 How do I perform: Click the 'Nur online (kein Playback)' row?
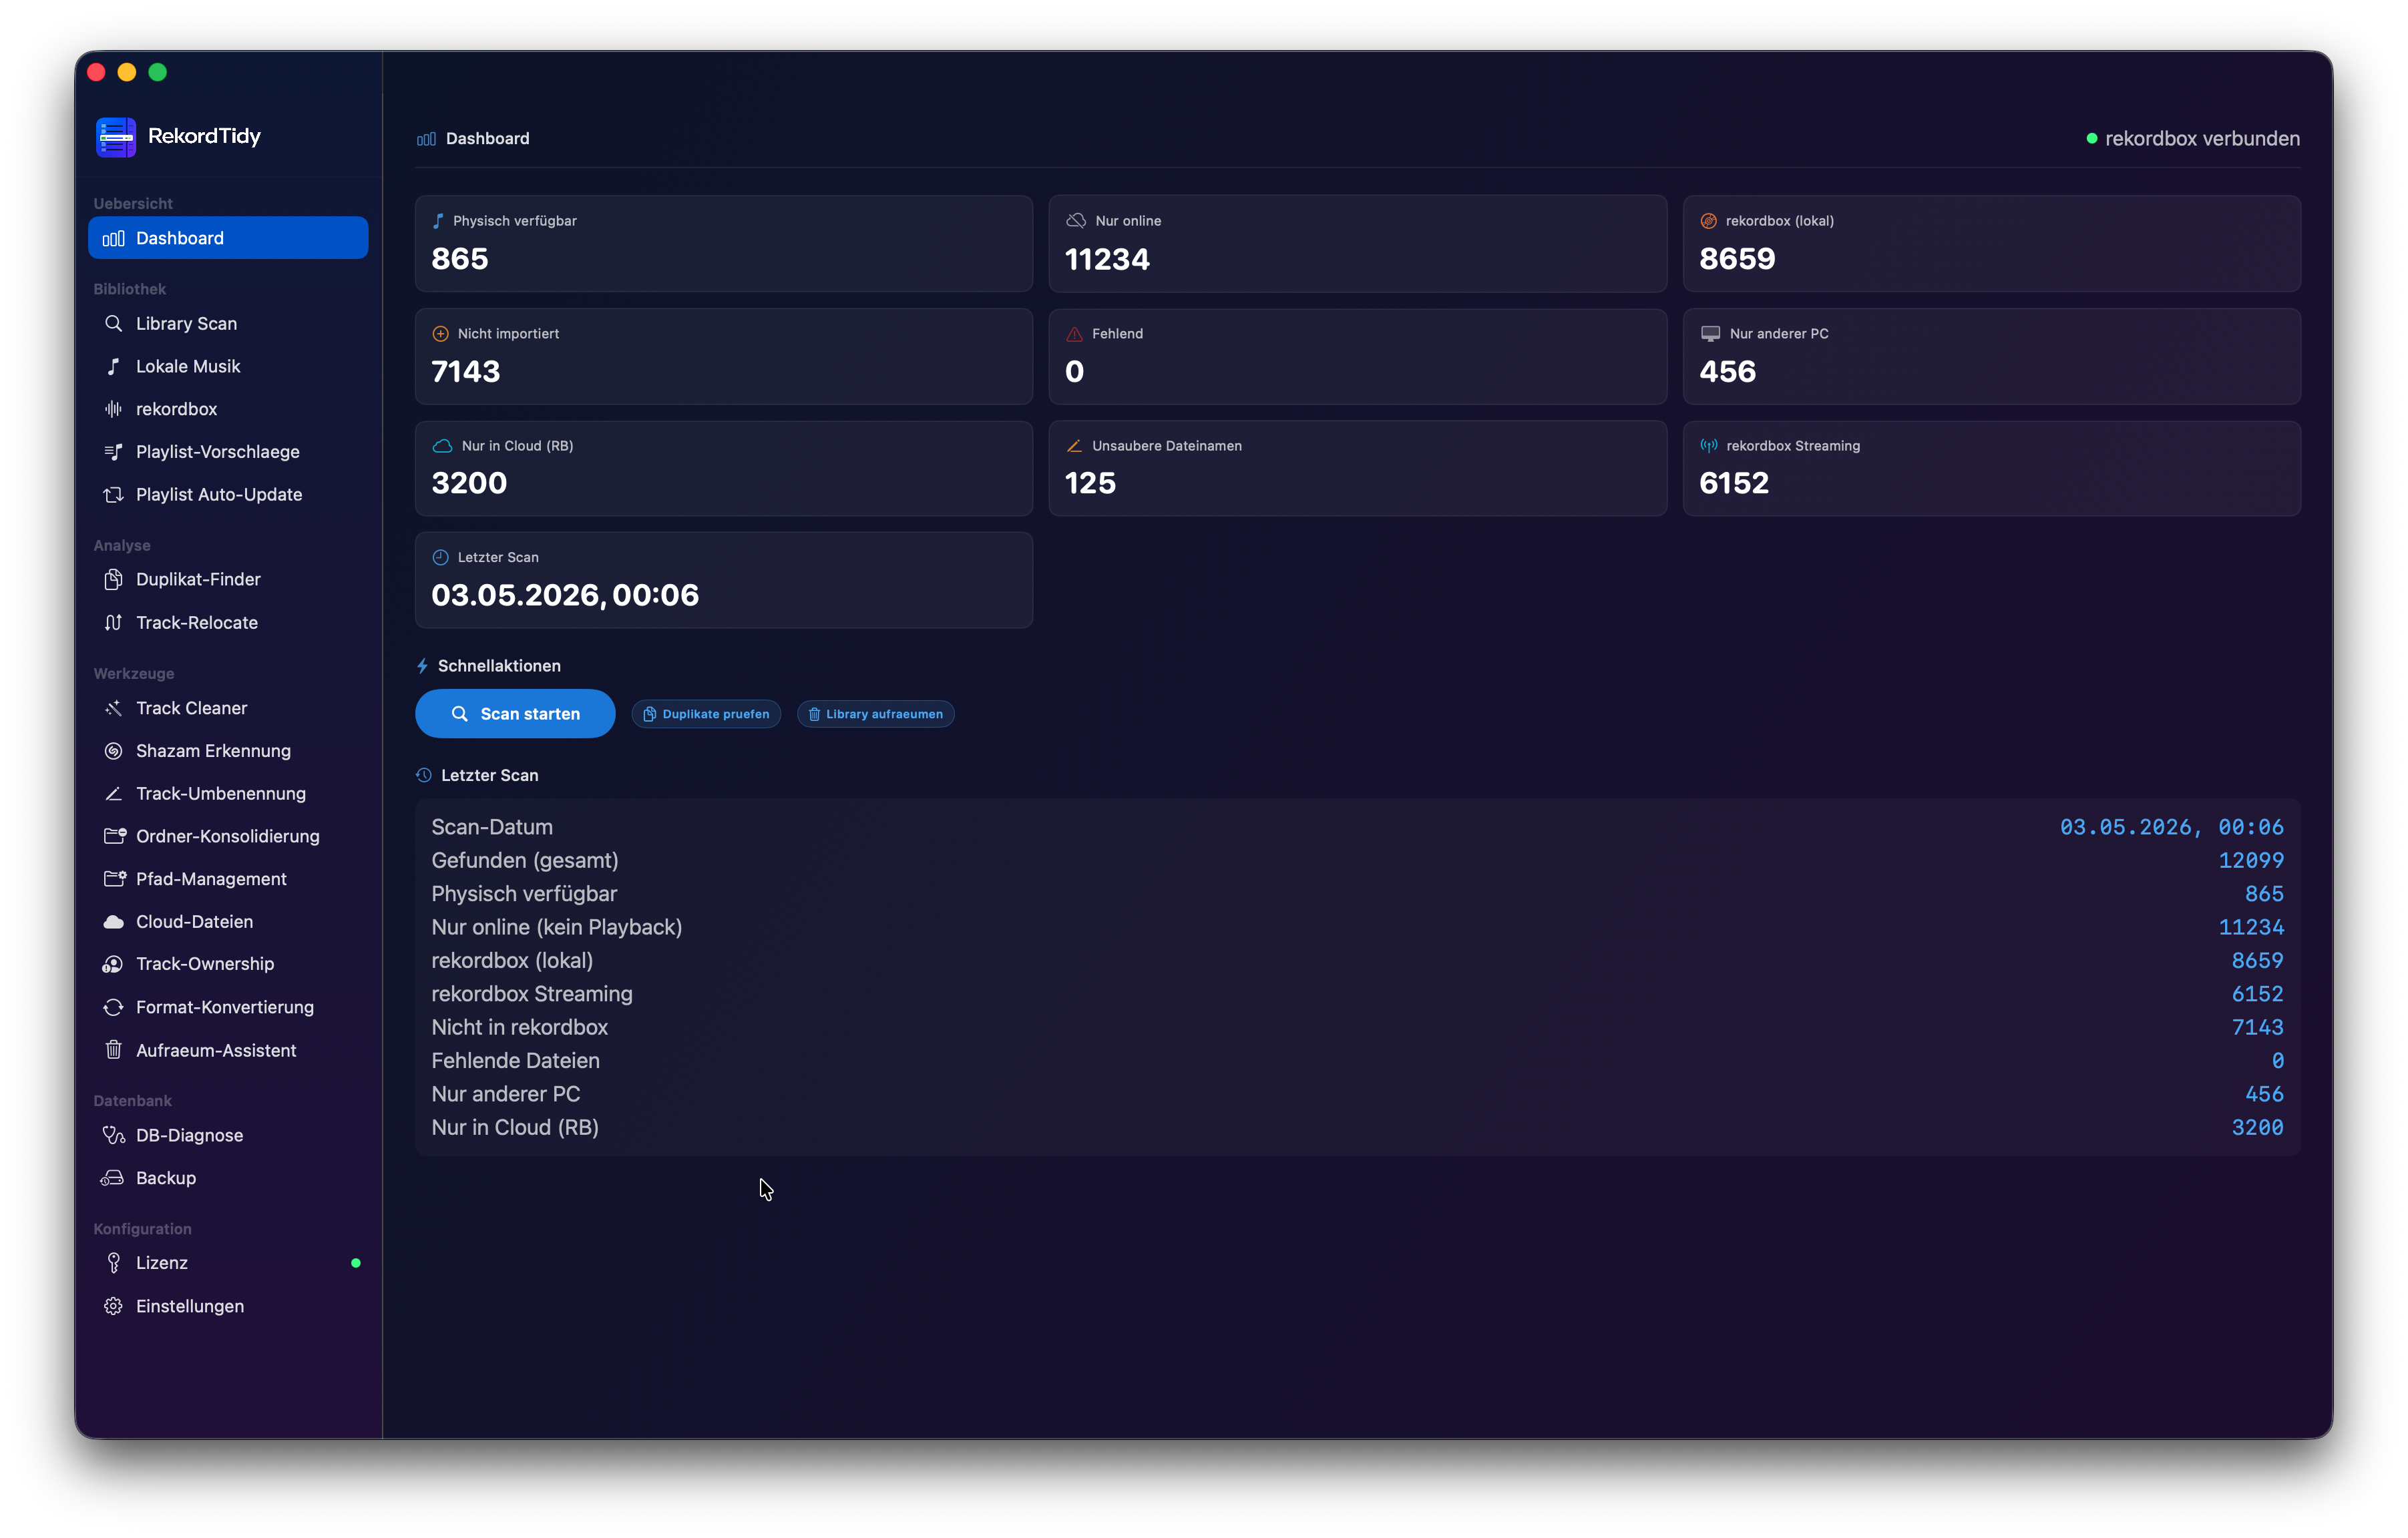coord(1357,927)
